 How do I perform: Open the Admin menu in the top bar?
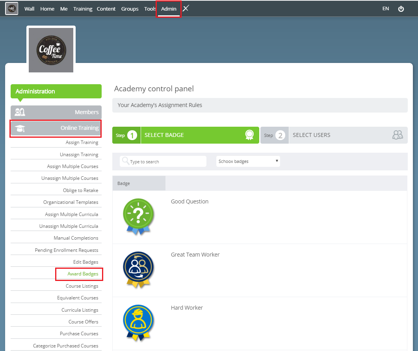[x=169, y=8]
